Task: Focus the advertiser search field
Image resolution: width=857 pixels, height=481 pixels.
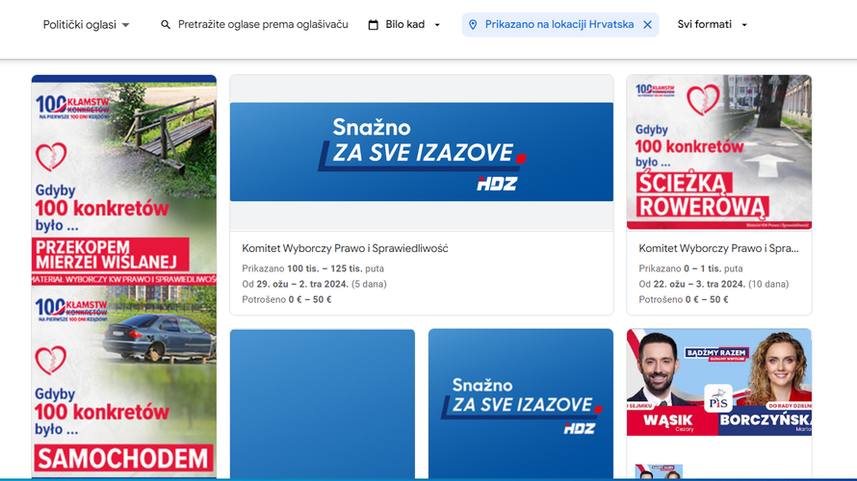Action: tap(263, 25)
